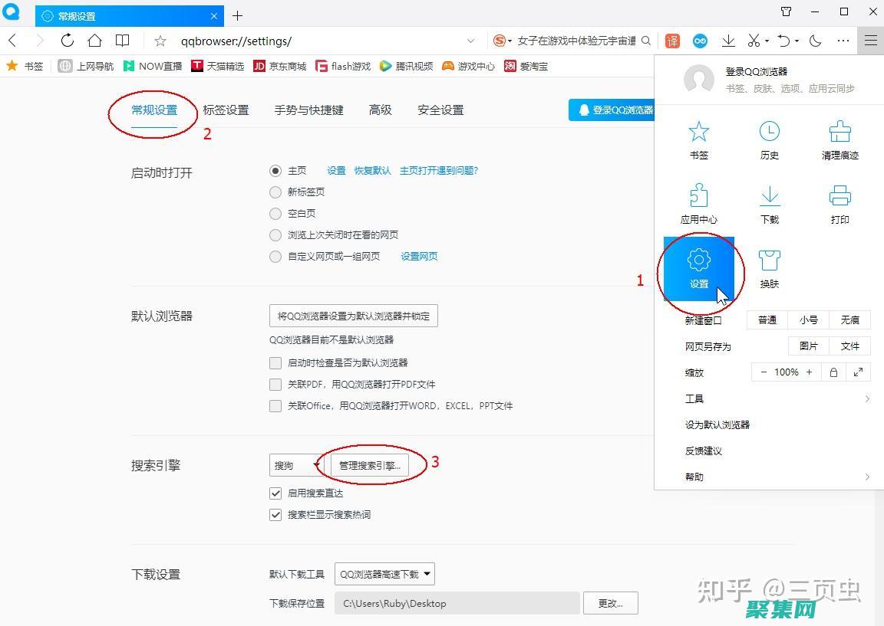Open the reading mode book icon

122,41
